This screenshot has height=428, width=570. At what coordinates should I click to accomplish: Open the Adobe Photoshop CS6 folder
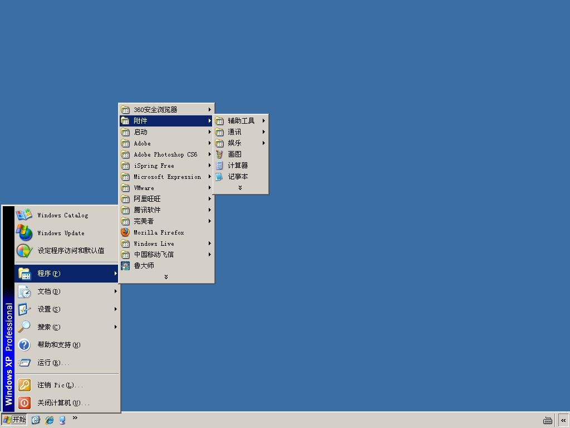[166, 154]
